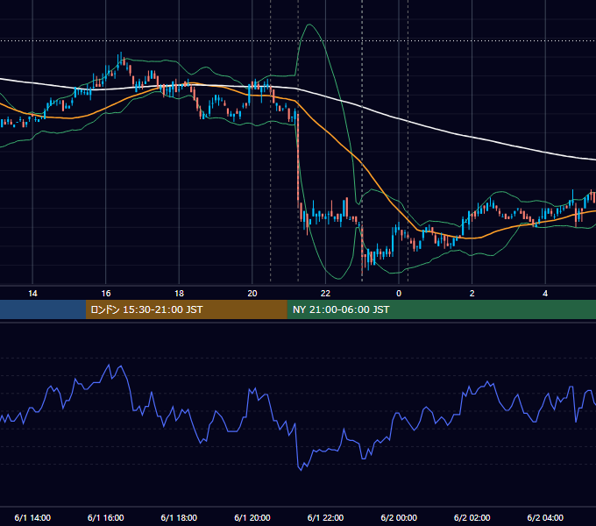This screenshot has width=596, height=526.
Task: Click the blue session bar before London
Action: tap(43, 309)
